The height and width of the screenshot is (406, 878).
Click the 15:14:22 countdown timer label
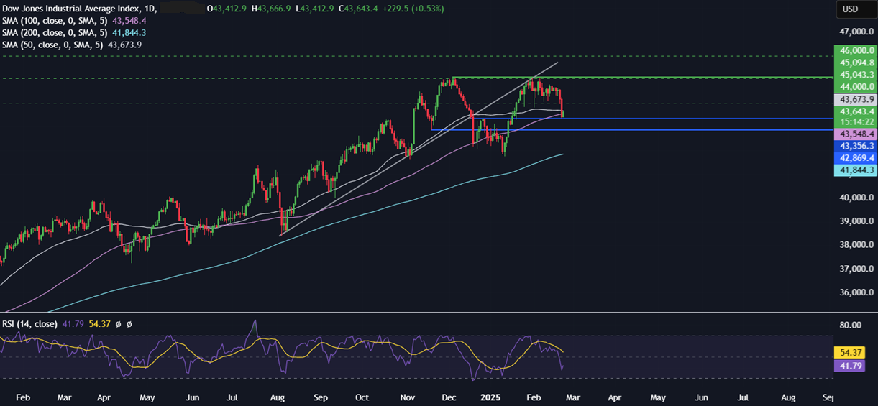[854, 122]
